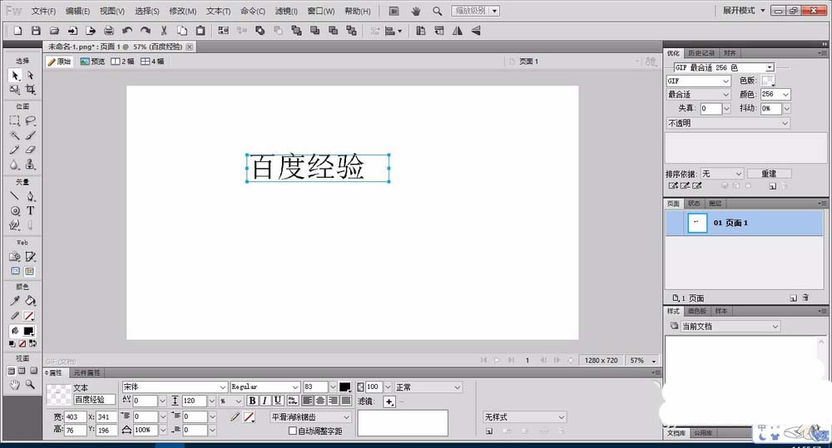Switch to the 图层 panel tab

tap(715, 204)
